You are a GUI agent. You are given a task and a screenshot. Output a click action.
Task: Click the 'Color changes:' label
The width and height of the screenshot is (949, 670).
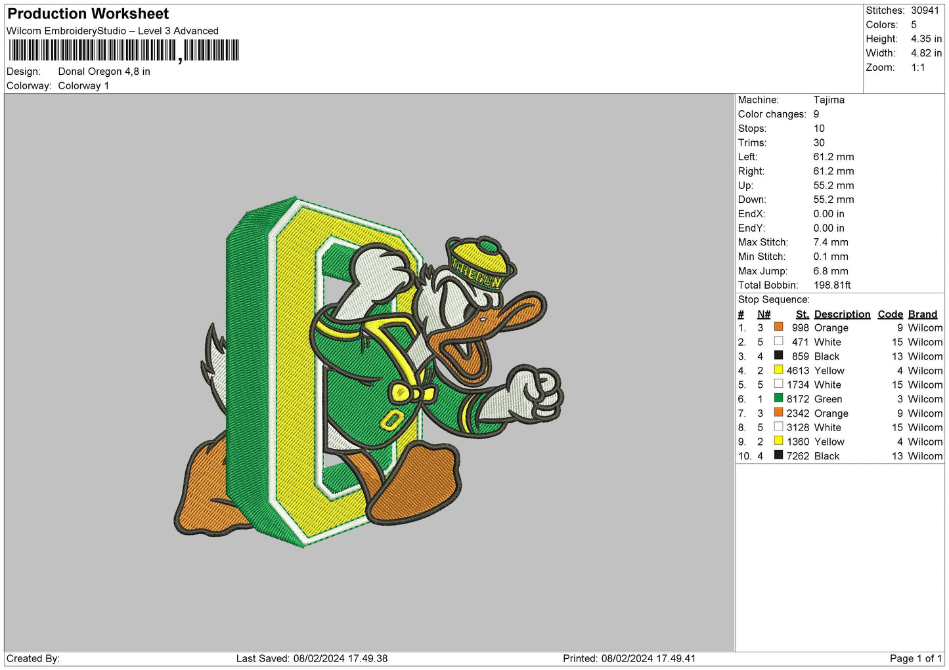coord(772,114)
